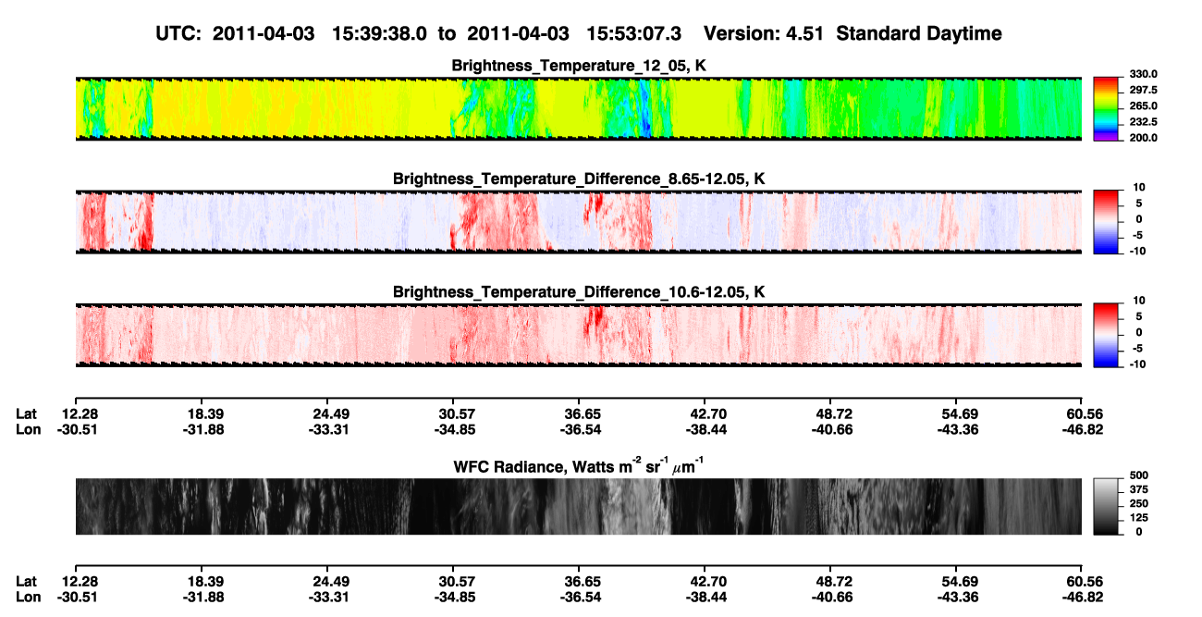Click the 'Brightness_Temperature_Difference_10.6-12.05, K' title
This screenshot has height=617, width=1202.
coord(579,291)
